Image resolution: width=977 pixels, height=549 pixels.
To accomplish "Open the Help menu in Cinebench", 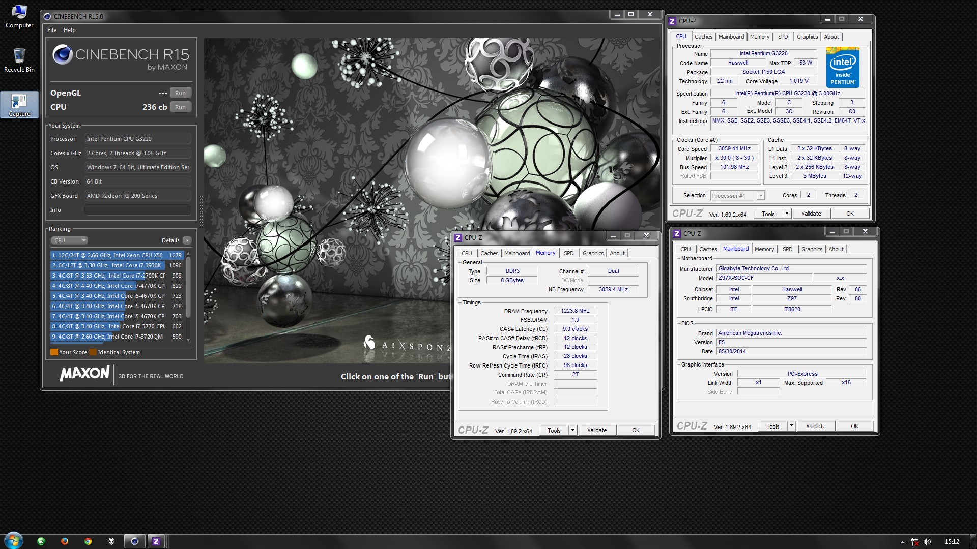I will click(x=70, y=30).
